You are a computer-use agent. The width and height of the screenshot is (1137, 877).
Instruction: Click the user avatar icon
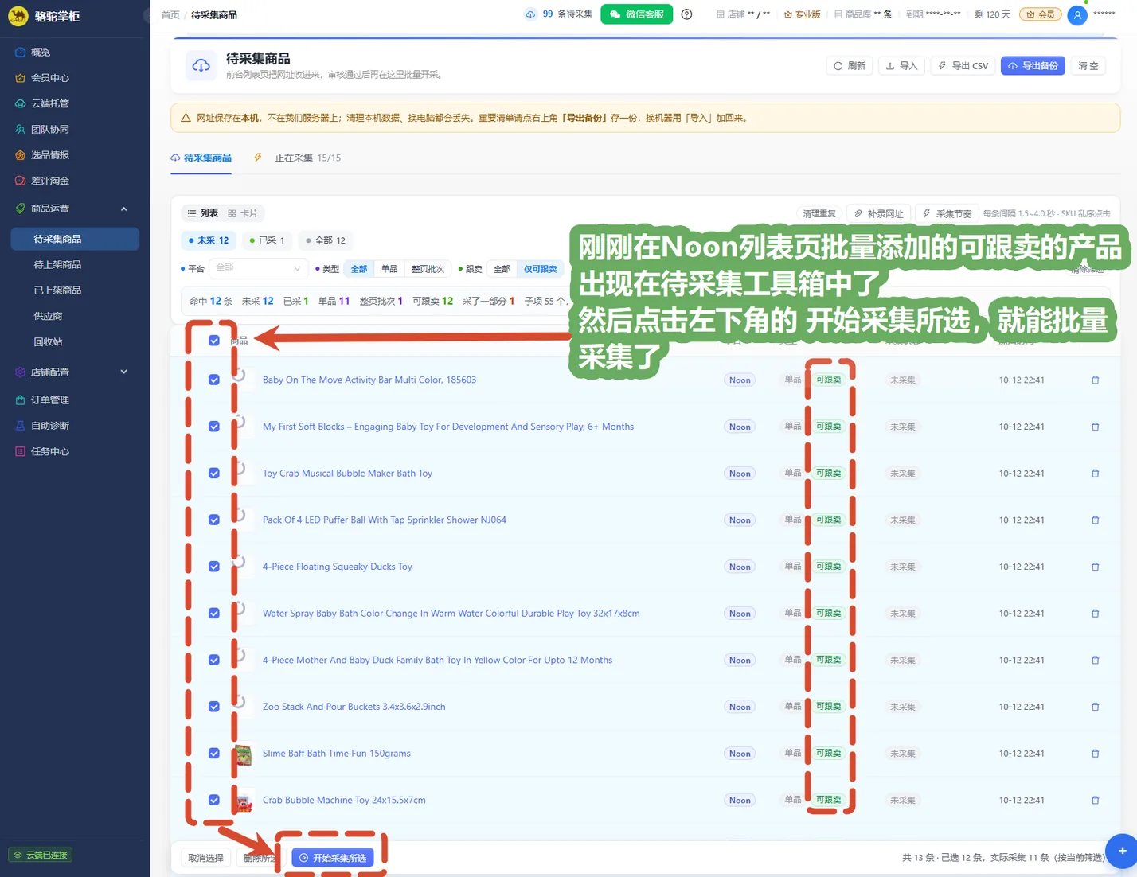tap(1076, 15)
